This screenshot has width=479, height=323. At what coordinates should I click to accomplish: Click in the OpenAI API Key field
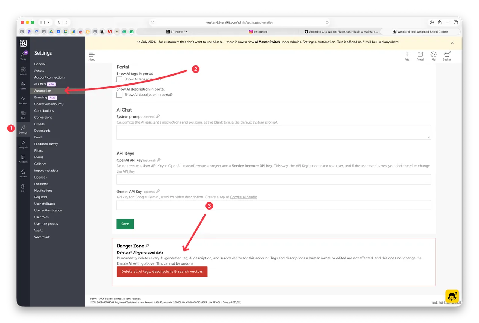[274, 179]
